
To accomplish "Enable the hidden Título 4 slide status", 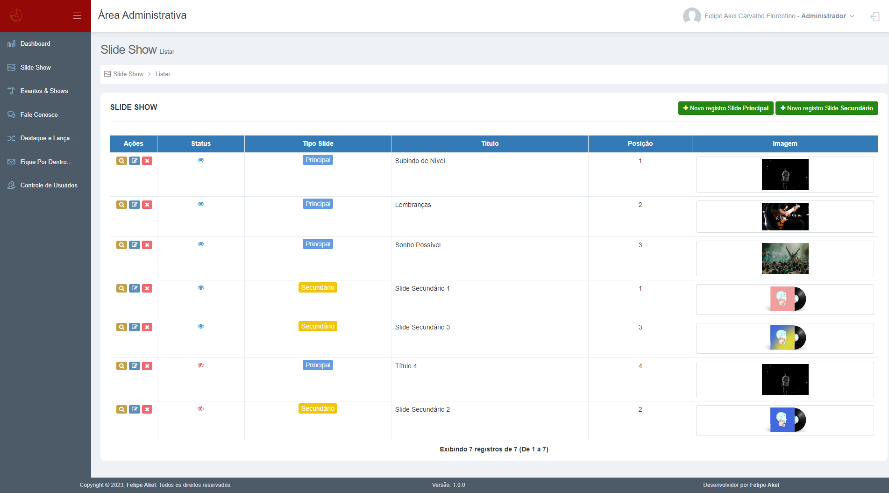I will pos(201,365).
